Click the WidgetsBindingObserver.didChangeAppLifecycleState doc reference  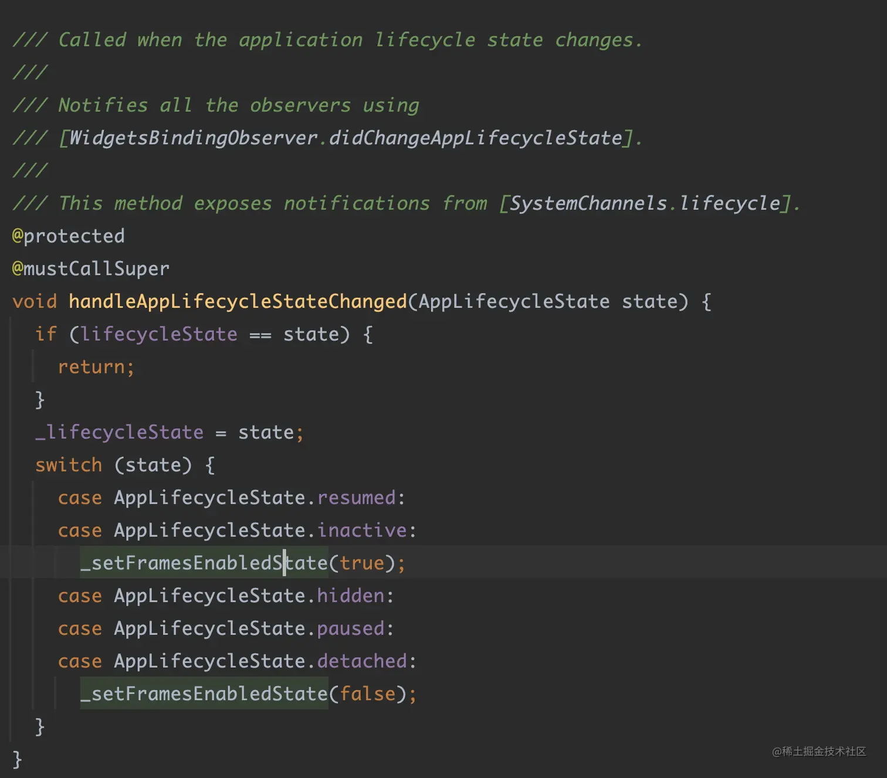tap(346, 138)
